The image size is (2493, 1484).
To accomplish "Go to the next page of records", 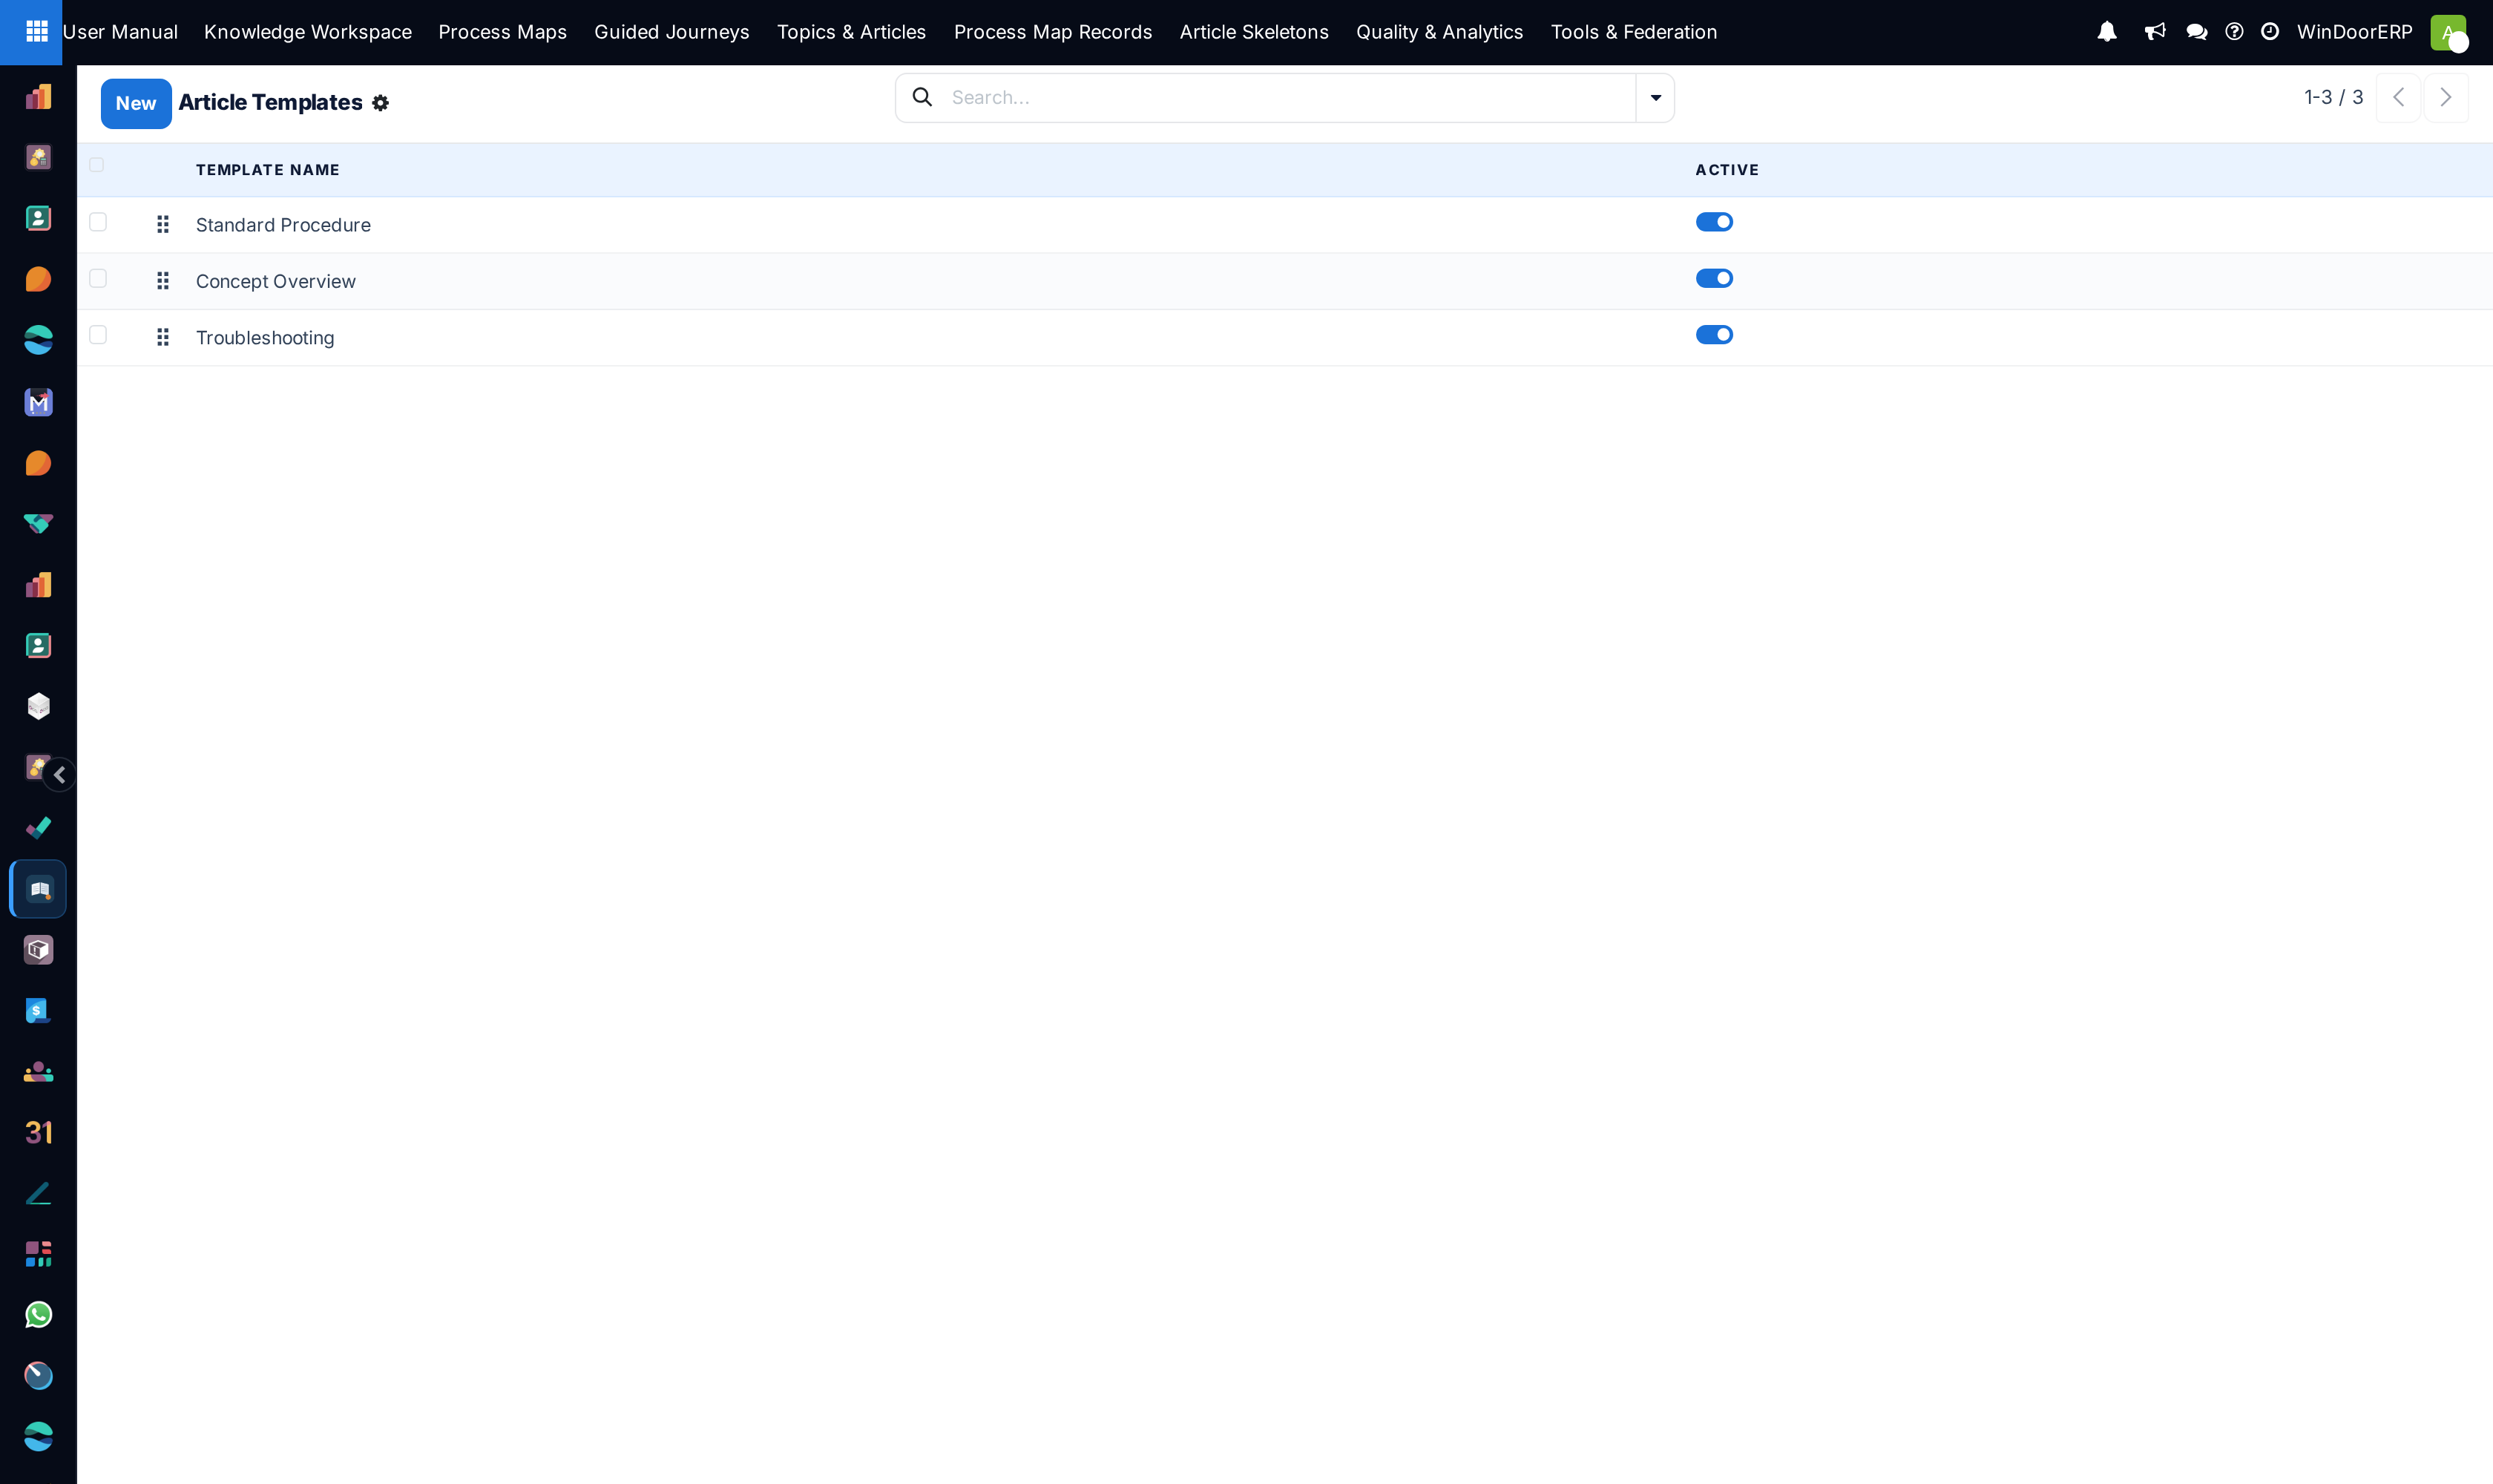I will pyautogui.click(x=2446, y=98).
